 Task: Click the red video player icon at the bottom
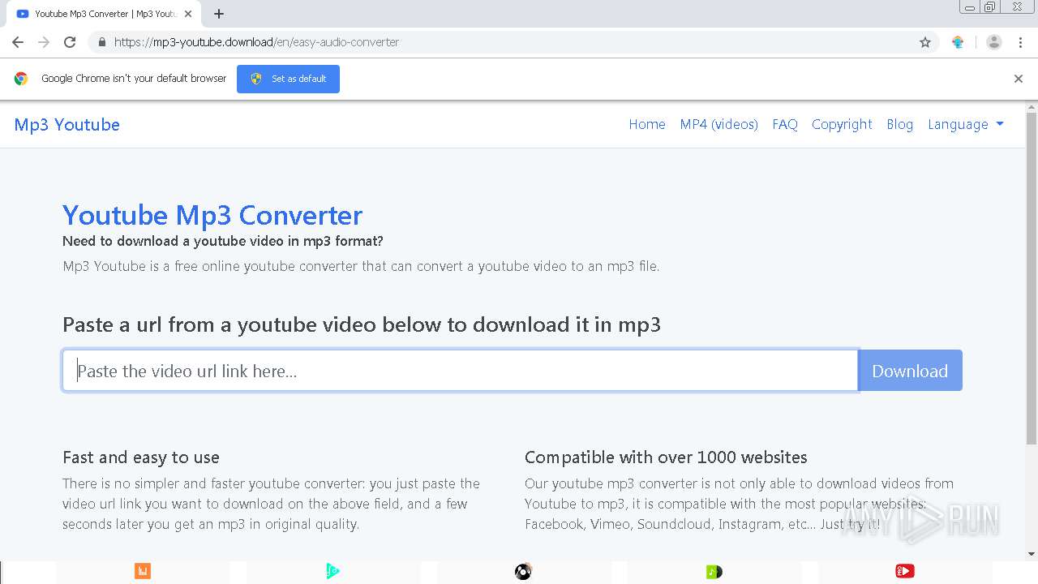905,572
